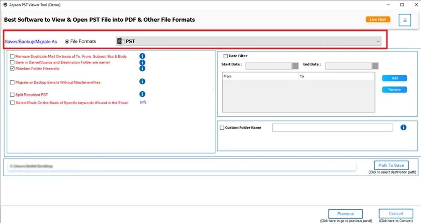Click the Previous button
Viewport: 421px width, 223px height.
pyautogui.click(x=346, y=214)
